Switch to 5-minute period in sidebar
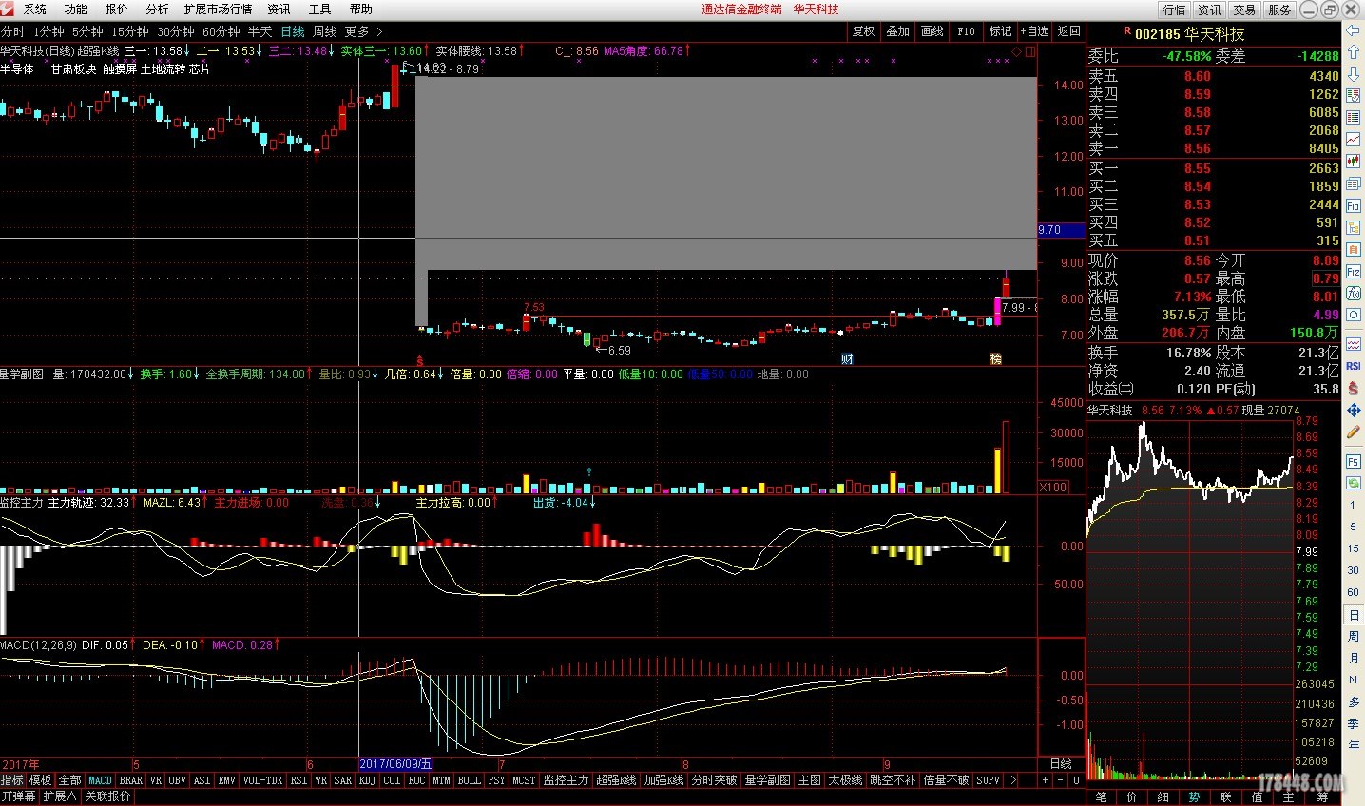Image resolution: width=1365 pixels, height=806 pixels. click(x=1353, y=527)
